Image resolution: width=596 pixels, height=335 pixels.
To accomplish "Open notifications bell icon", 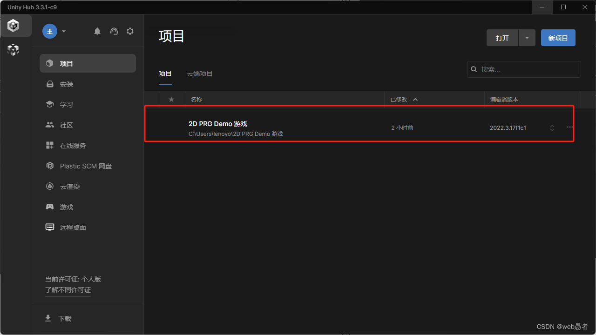I will 97,31.
